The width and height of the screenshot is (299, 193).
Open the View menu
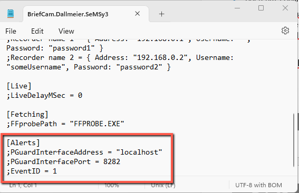tap(66, 31)
